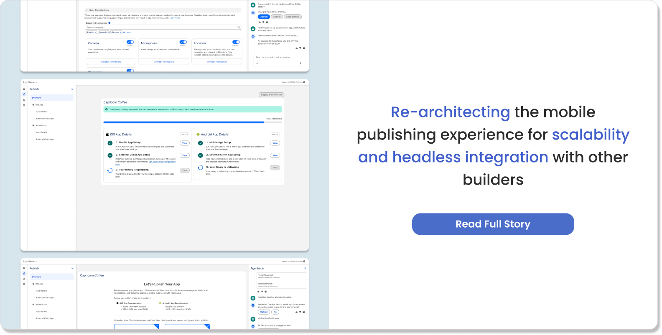The width and height of the screenshot is (662, 335).
Task: Open analytics chart icon in Deploy New Version mockup
Action: 24,99
